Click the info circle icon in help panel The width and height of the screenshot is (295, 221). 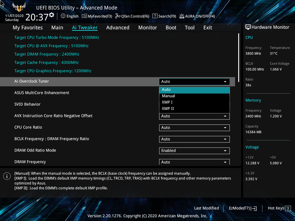pyautogui.click(x=7, y=176)
